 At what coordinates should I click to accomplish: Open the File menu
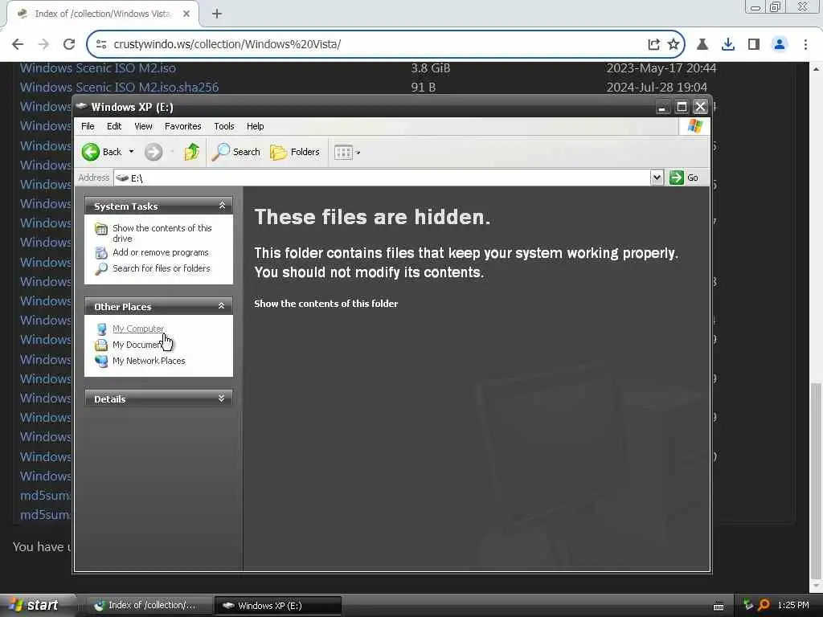88,126
